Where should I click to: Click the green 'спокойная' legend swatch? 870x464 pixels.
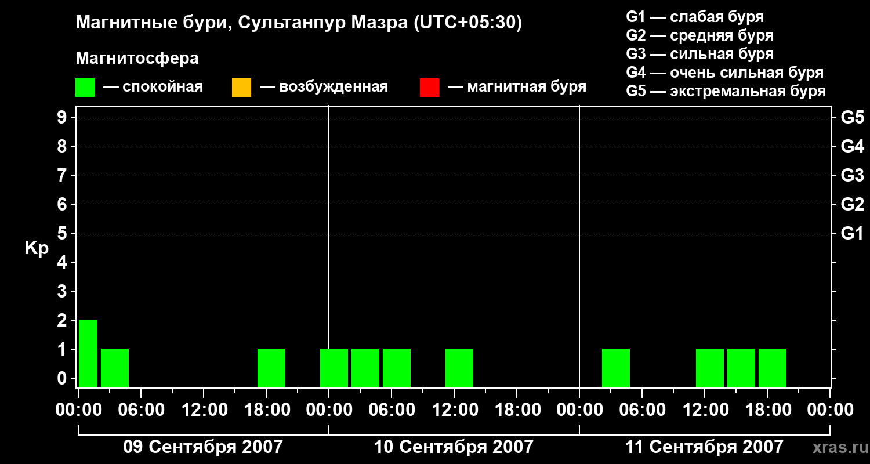click(85, 88)
